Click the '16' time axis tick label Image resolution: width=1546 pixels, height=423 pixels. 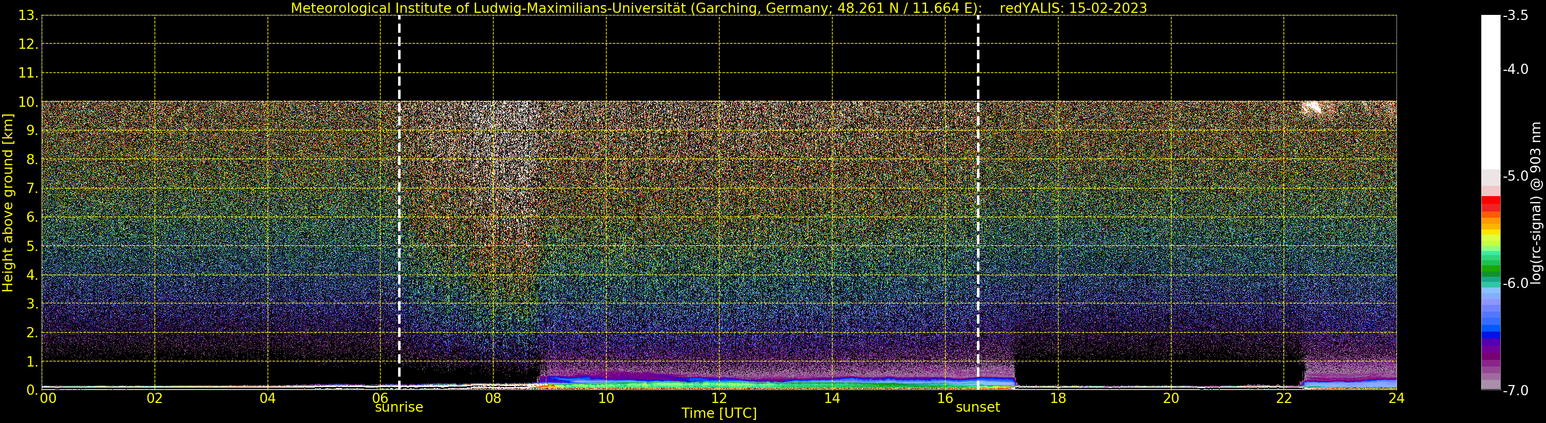pyautogui.click(x=945, y=398)
